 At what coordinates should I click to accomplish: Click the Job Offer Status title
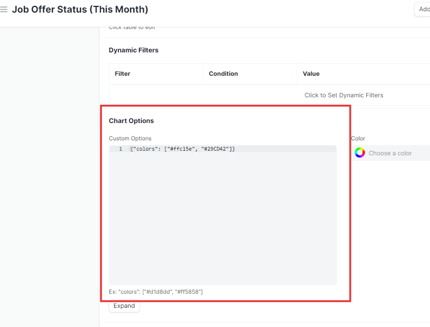(x=80, y=9)
